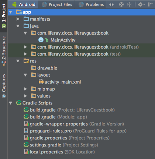The height and width of the screenshot is (159, 155).
Task: Expand the manifests folder
Action: [18, 19]
